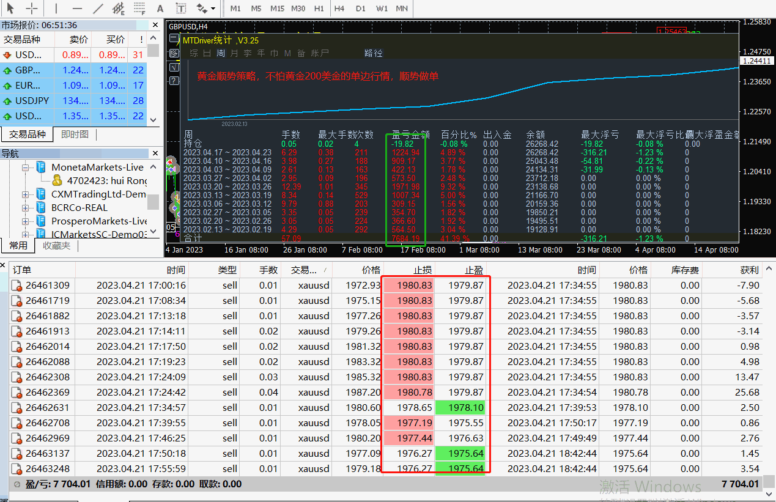Select the Fibonacci retracement tool
This screenshot has width=776, height=502.
(x=139, y=9)
